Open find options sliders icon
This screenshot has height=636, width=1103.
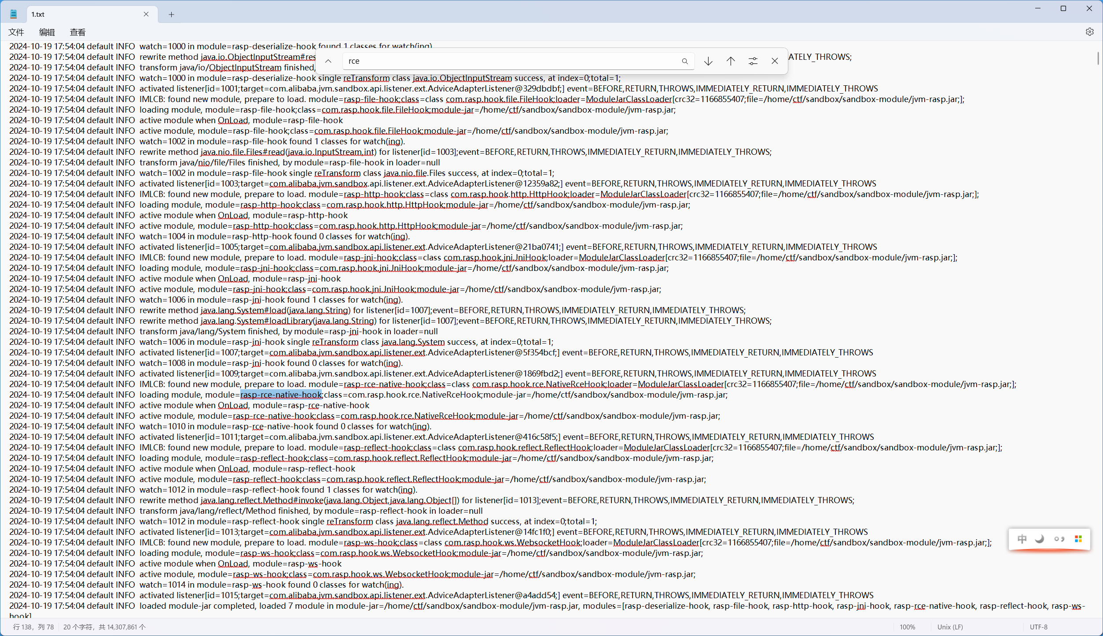click(753, 61)
